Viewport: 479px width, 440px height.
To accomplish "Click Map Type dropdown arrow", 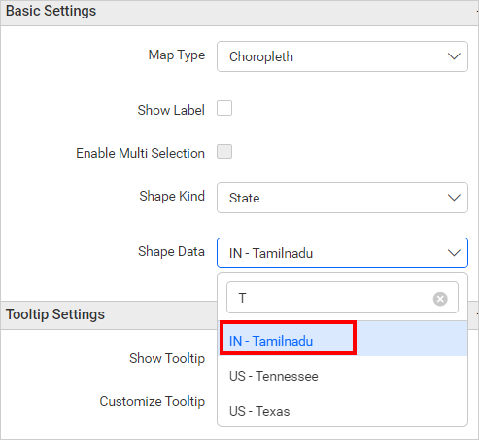I will click(454, 56).
